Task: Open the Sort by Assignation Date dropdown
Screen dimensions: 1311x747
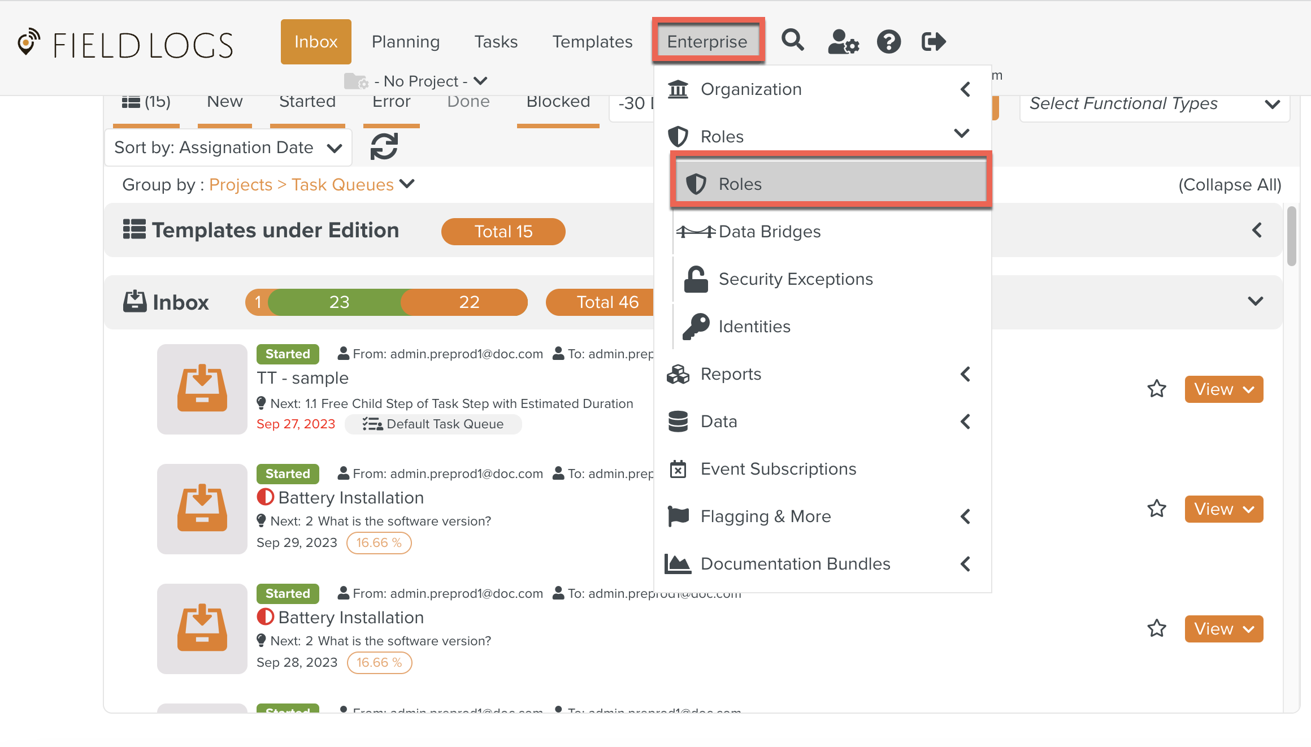Action: [228, 148]
